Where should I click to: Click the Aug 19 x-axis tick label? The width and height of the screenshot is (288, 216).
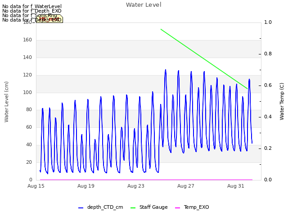86,186
